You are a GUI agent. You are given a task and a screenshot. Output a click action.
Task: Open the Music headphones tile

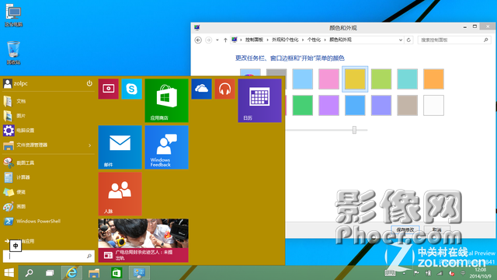click(224, 89)
